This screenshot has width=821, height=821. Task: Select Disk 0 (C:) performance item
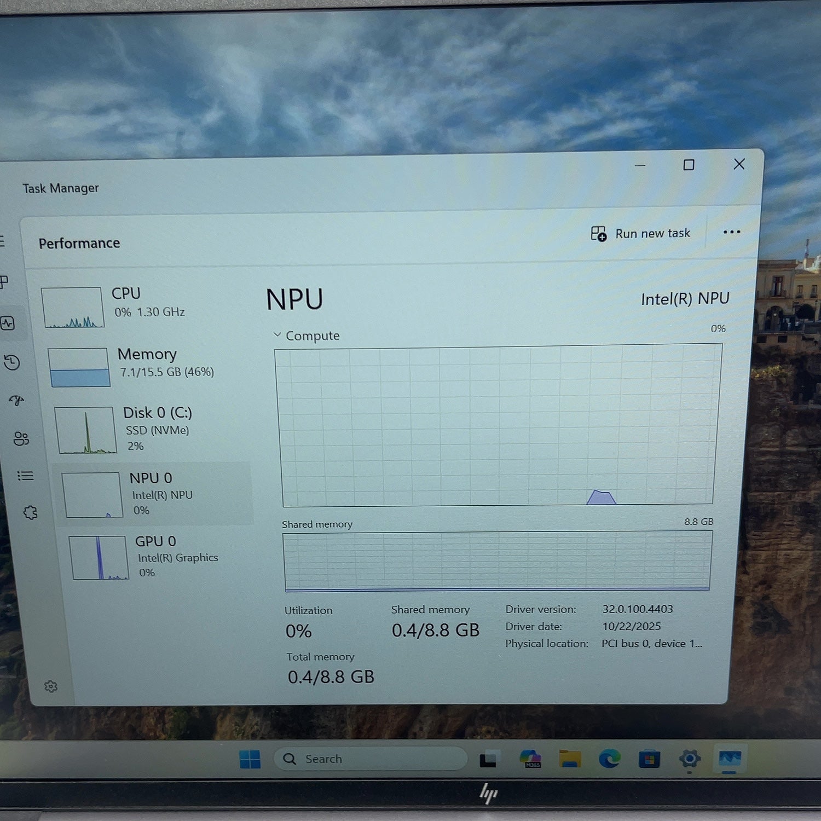pos(151,430)
